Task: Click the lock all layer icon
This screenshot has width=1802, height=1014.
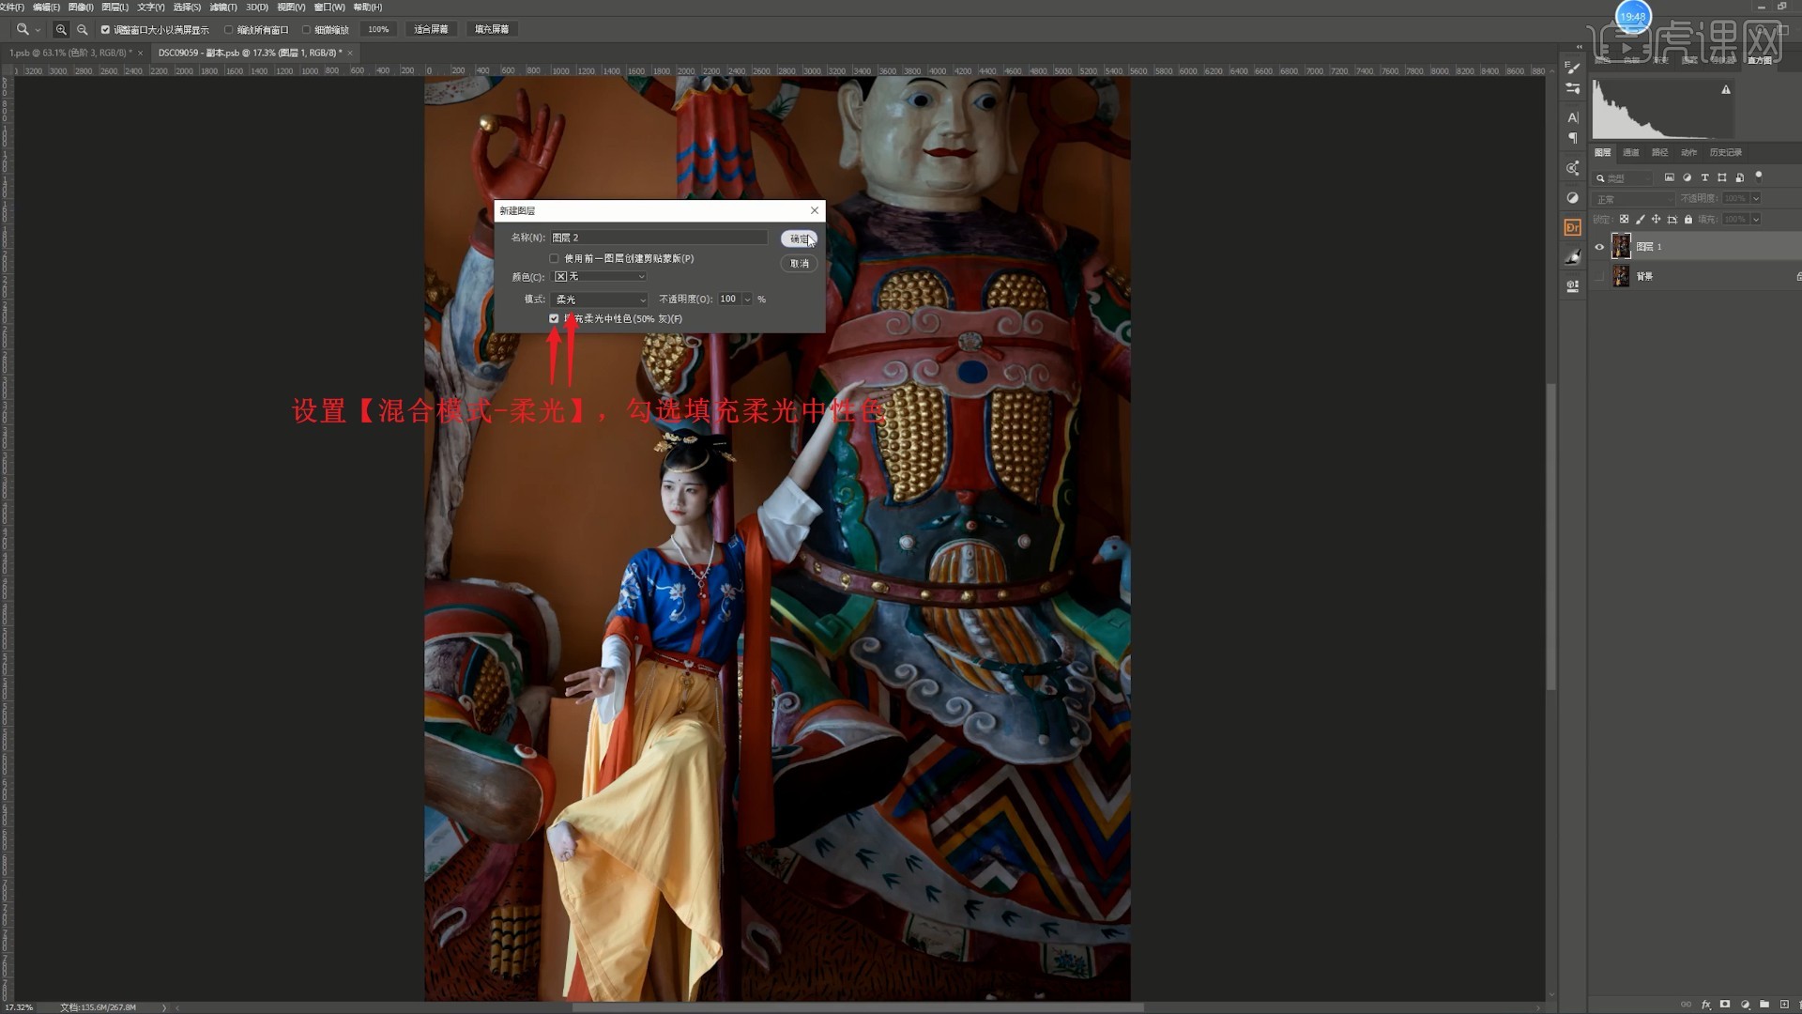Action: click(x=1688, y=219)
